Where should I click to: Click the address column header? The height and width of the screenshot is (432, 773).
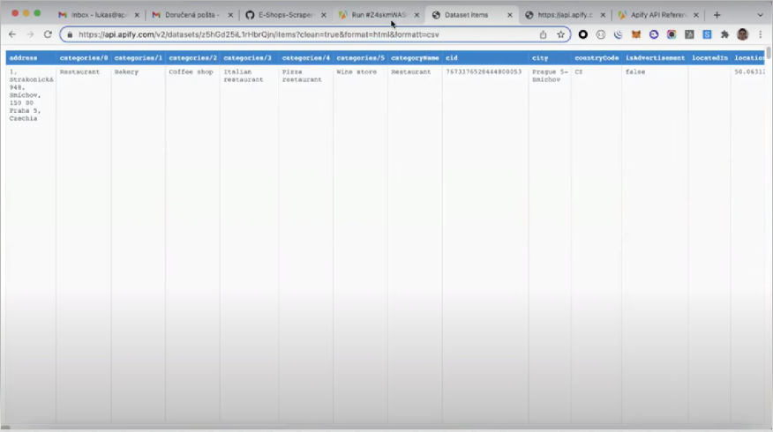click(31, 57)
